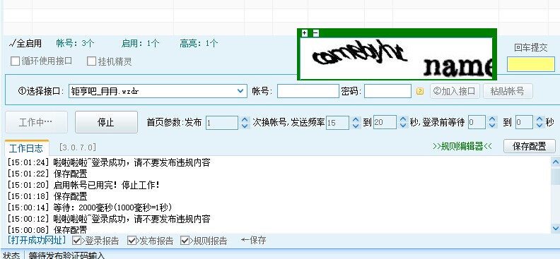The image size is (560, 259).
Task: Enable 循环使用接口 checkbox
Action: pos(15,61)
